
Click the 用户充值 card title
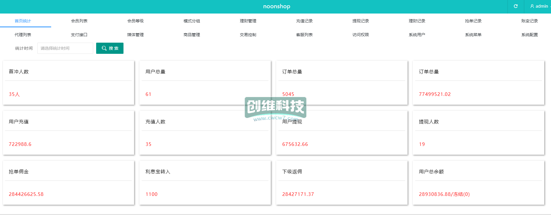click(x=19, y=122)
